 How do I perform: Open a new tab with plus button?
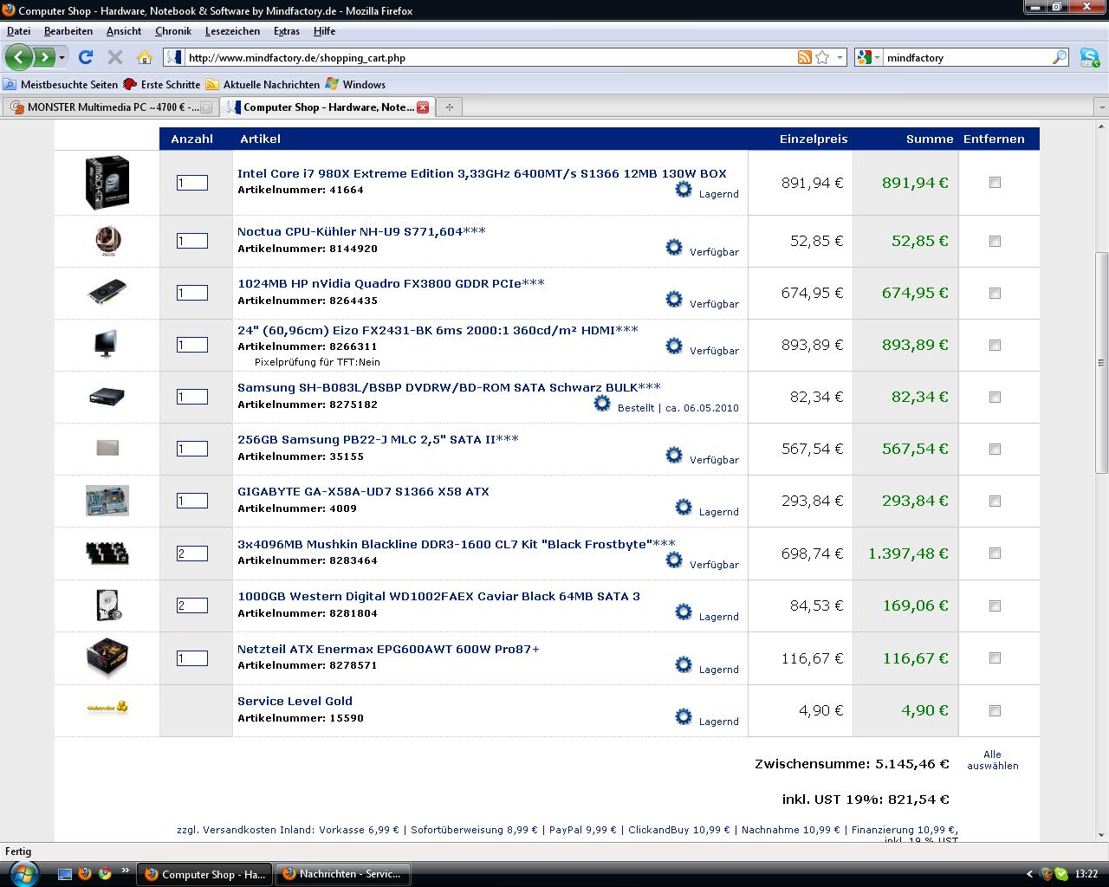449,107
